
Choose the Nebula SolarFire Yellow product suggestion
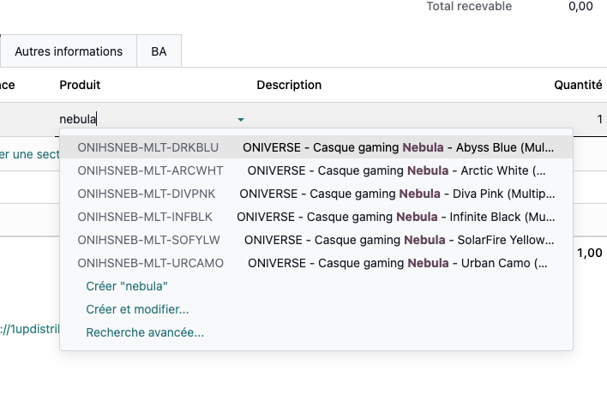click(x=316, y=240)
